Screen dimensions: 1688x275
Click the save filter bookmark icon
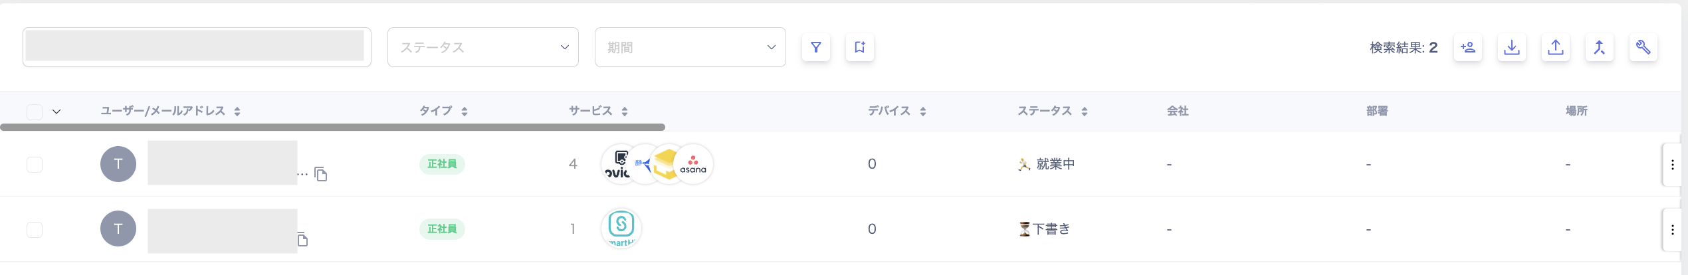[859, 47]
